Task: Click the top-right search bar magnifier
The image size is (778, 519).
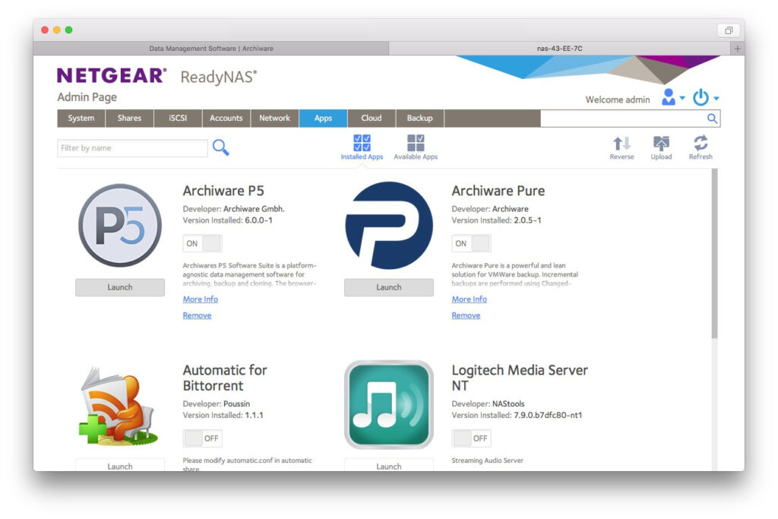Action: tap(712, 119)
